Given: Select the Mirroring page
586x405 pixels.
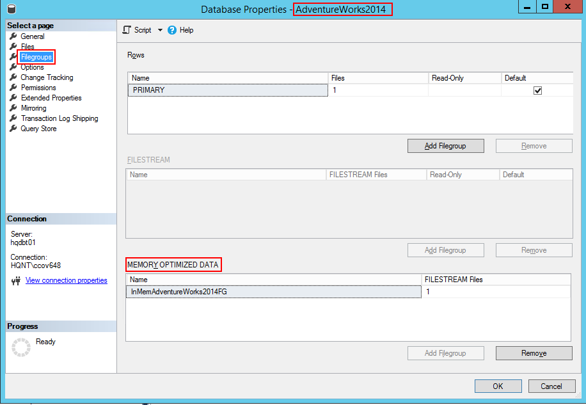Looking at the screenshot, I should [x=34, y=108].
